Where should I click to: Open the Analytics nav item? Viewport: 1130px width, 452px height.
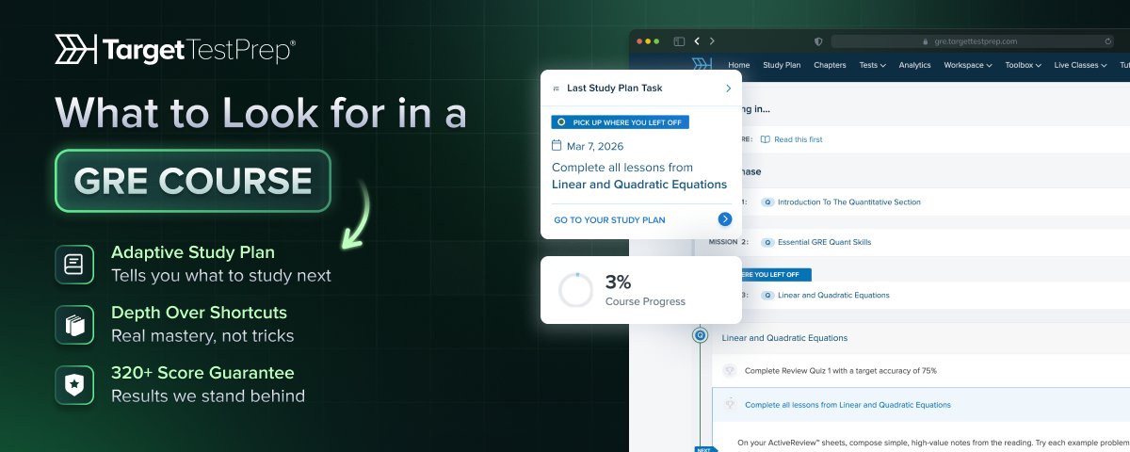(914, 65)
